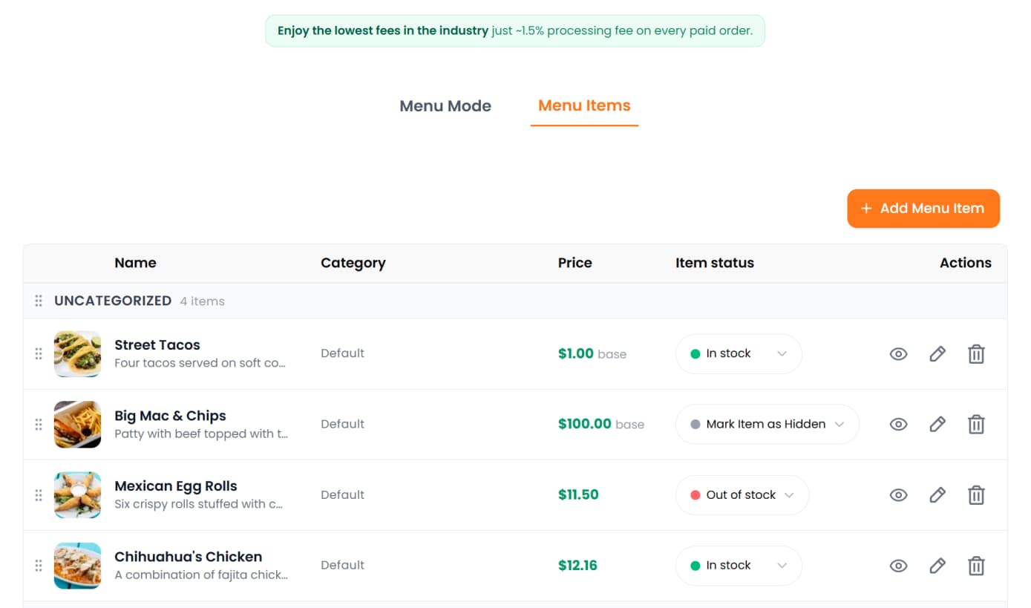
Task: Open Chihuahua's Chicken In stock status dropdown
Action: (x=739, y=566)
